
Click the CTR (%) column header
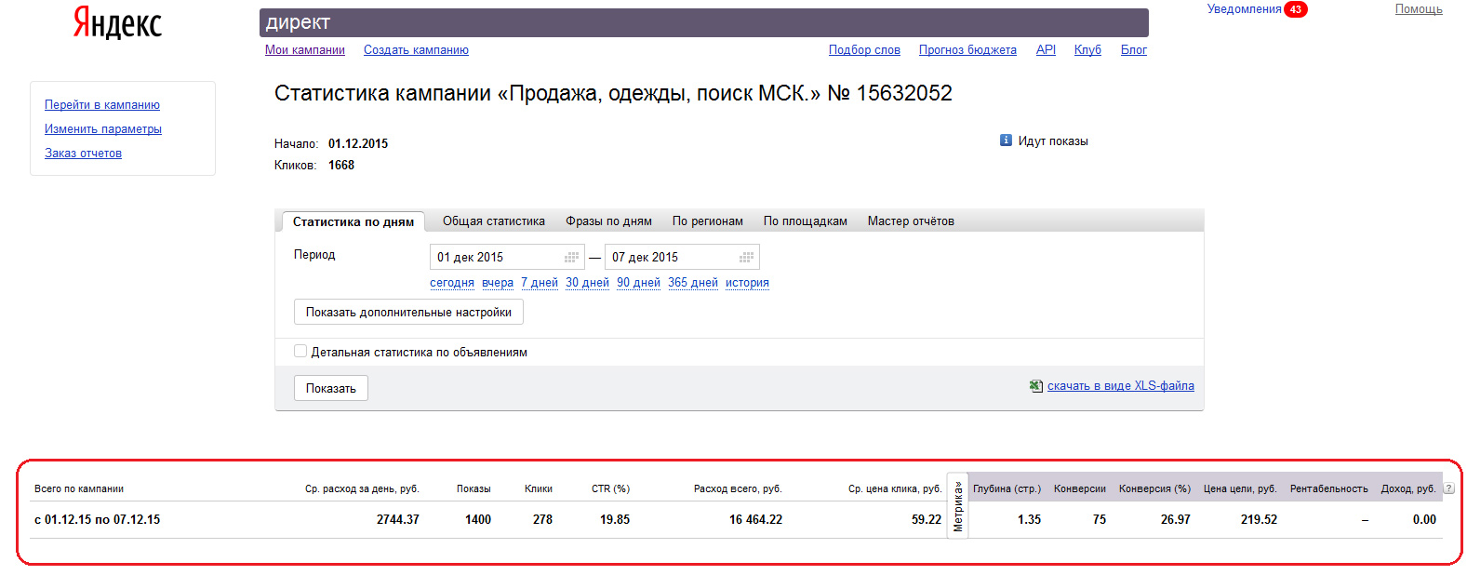(x=610, y=488)
